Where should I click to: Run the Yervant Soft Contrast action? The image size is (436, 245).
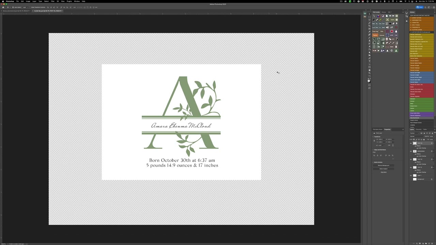421,37
